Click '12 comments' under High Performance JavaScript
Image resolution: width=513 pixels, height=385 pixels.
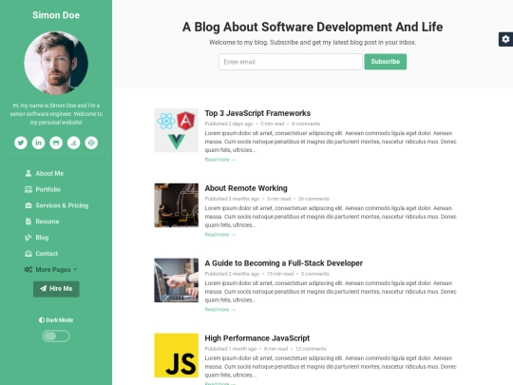tap(311, 349)
